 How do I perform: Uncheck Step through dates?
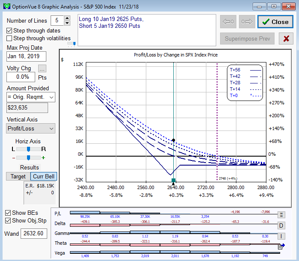[x=9, y=31]
